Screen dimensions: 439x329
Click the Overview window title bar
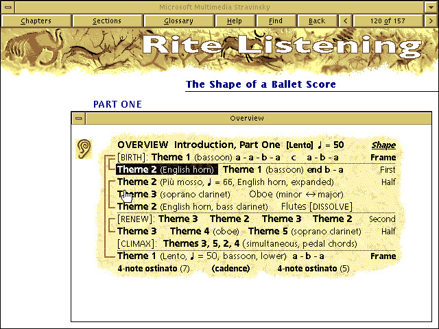[x=258, y=118]
